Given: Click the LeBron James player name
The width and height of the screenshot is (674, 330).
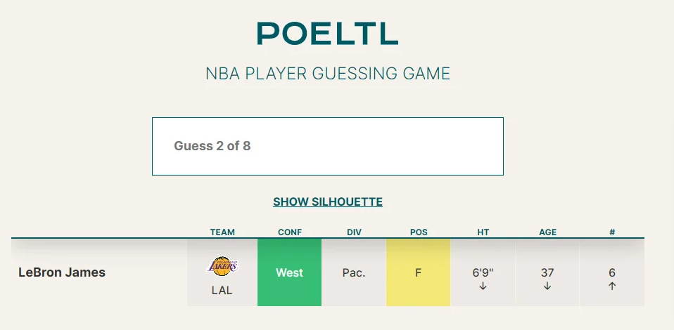Looking at the screenshot, I should (x=62, y=272).
